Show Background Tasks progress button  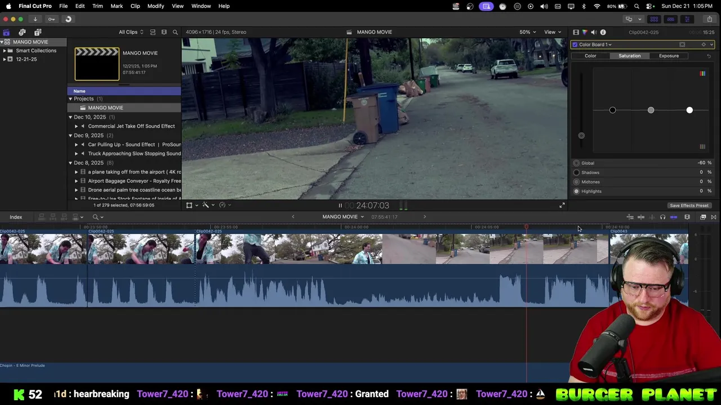(68, 19)
